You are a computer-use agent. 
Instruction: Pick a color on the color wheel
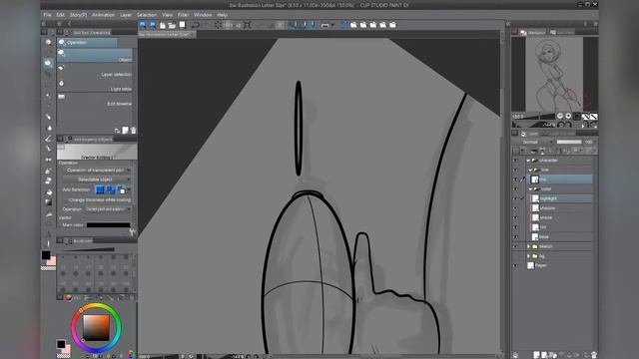96,328
